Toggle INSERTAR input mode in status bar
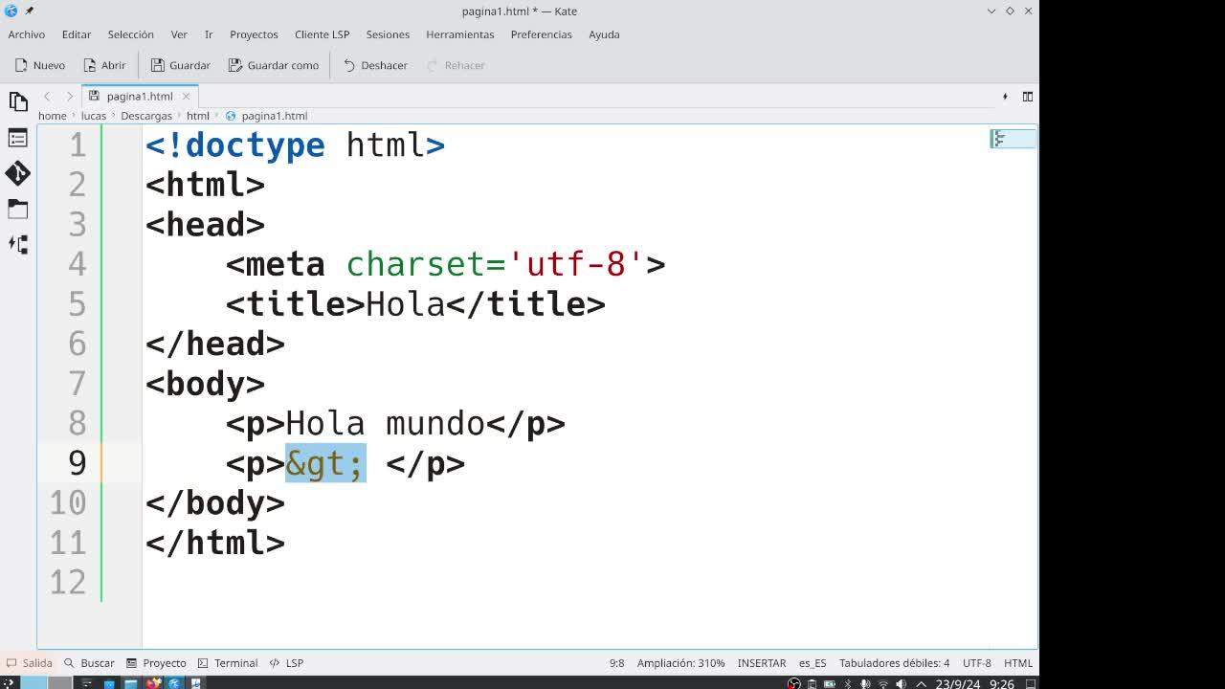Image resolution: width=1225 pixels, height=689 pixels. 761,663
